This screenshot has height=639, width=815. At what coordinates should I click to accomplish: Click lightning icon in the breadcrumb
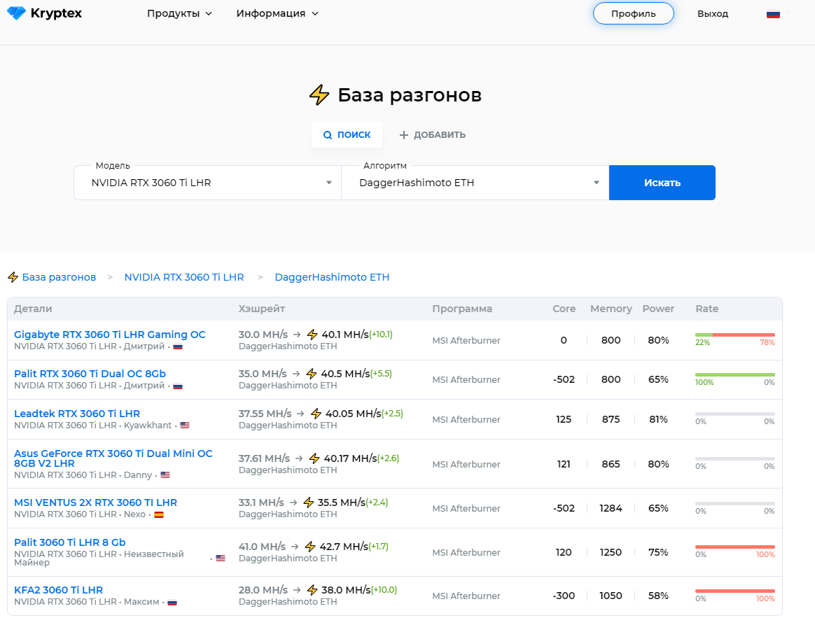(13, 277)
